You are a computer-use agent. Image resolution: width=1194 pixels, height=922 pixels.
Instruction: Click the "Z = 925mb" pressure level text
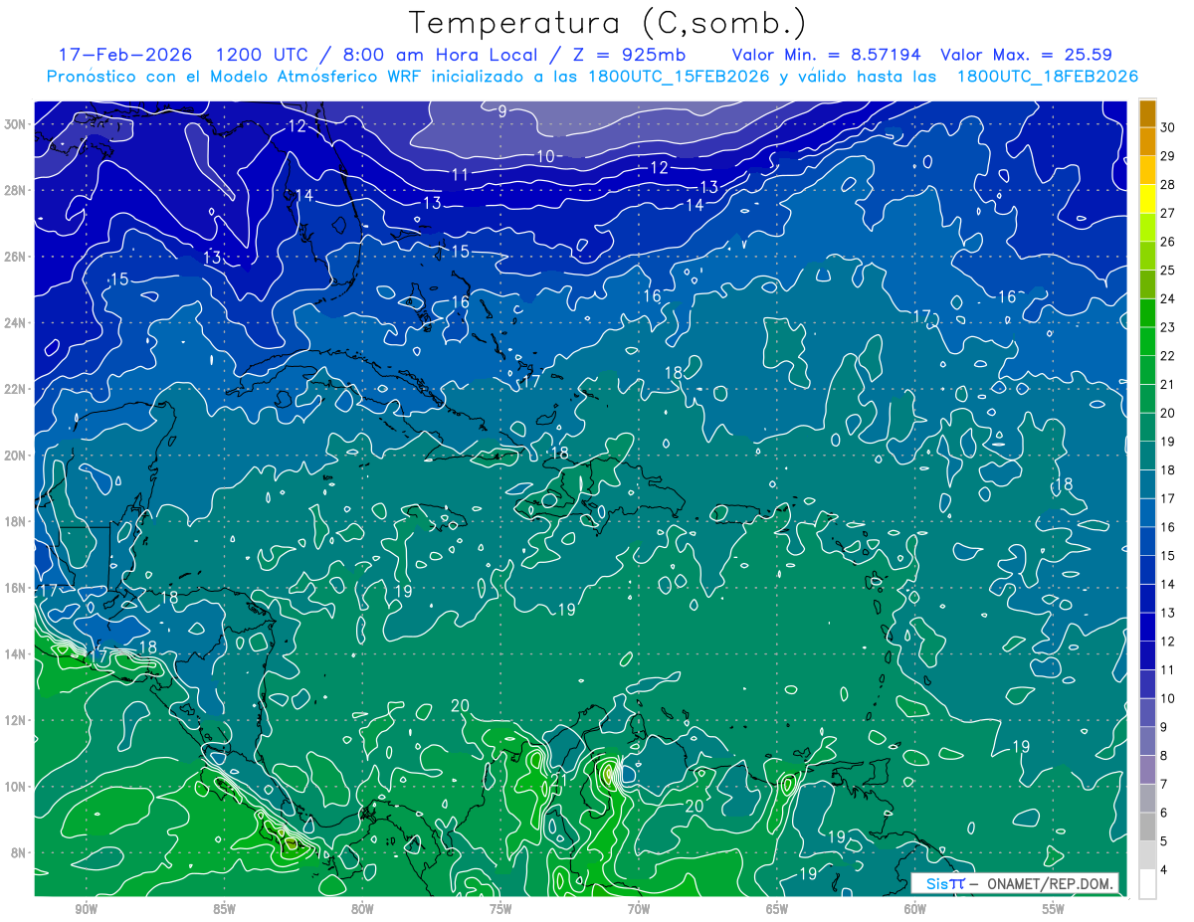coord(629,55)
